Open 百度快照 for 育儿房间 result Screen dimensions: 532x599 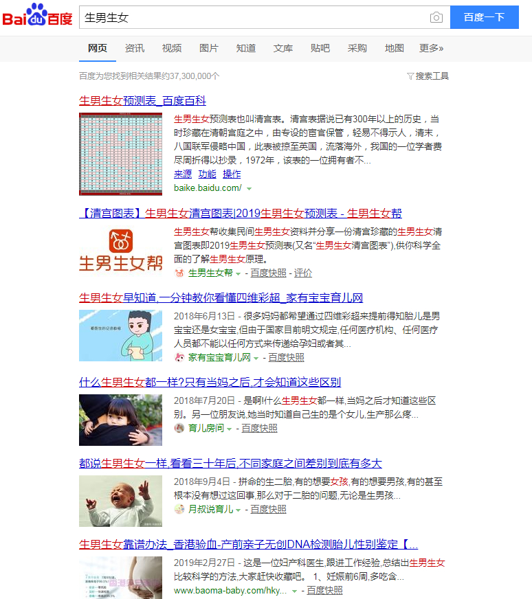tap(260, 428)
